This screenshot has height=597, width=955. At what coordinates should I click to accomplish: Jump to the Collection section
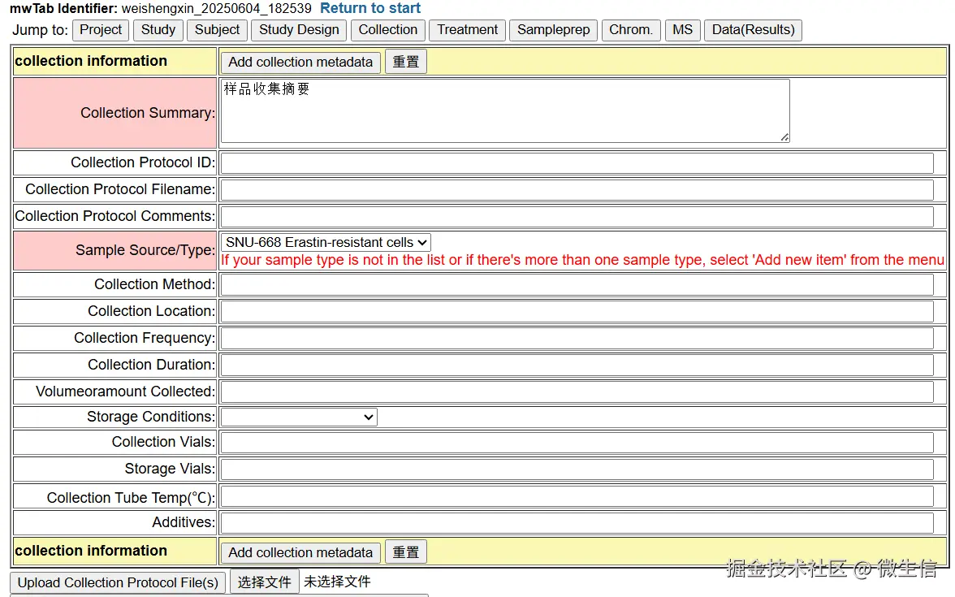[388, 30]
